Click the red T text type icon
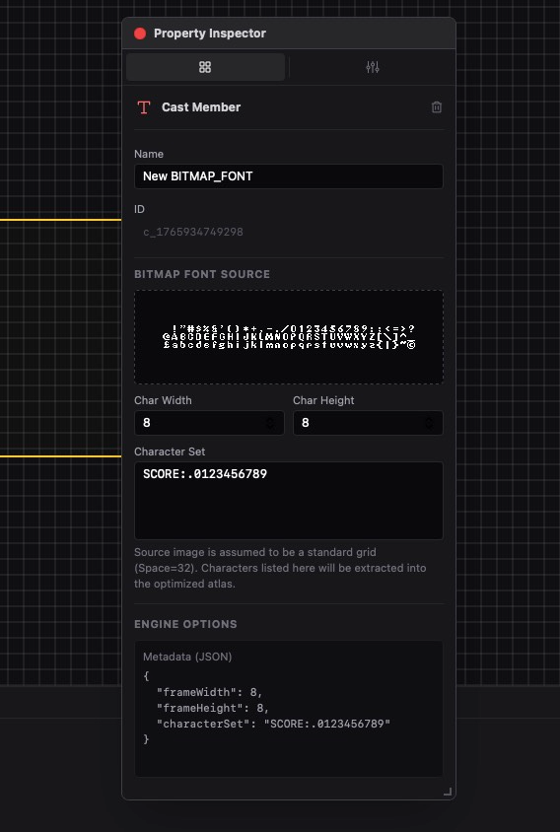Screen dimensions: 560x832 144,107
